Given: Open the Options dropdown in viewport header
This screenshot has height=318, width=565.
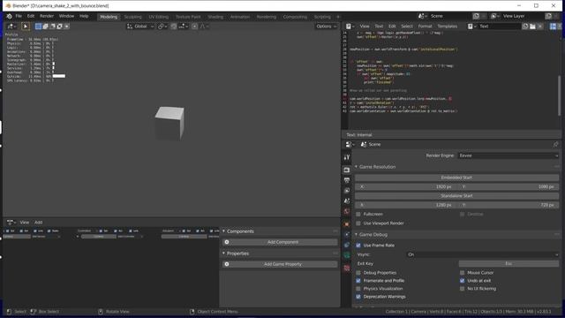Looking at the screenshot, I should [x=326, y=26].
